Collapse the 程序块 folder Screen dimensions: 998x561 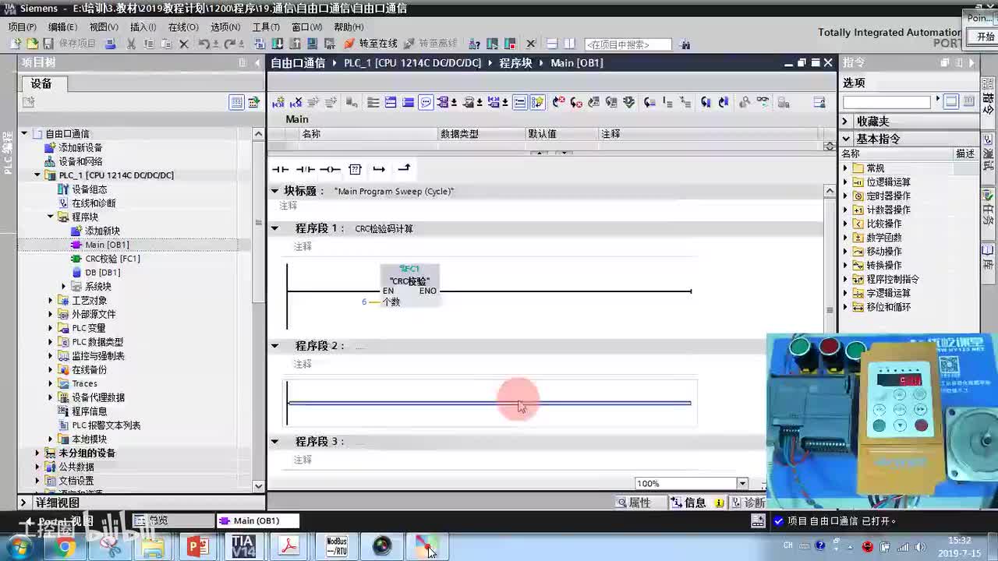[51, 217]
